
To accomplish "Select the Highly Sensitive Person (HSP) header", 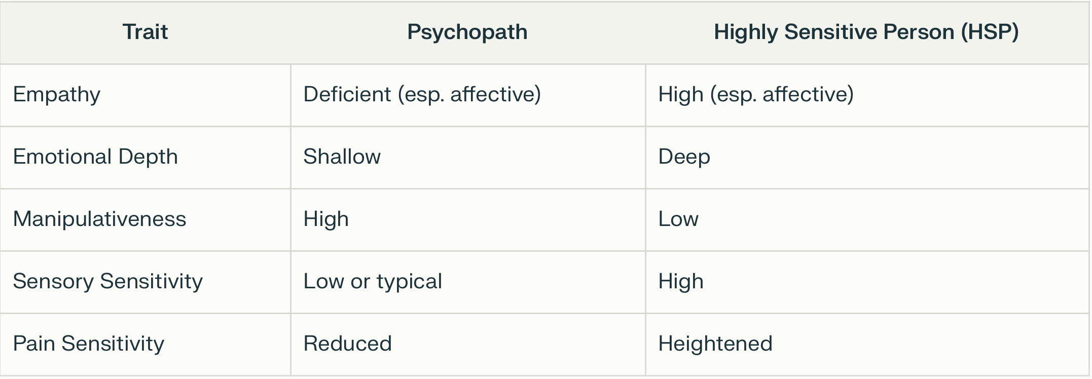I will pyautogui.click(x=866, y=32).
